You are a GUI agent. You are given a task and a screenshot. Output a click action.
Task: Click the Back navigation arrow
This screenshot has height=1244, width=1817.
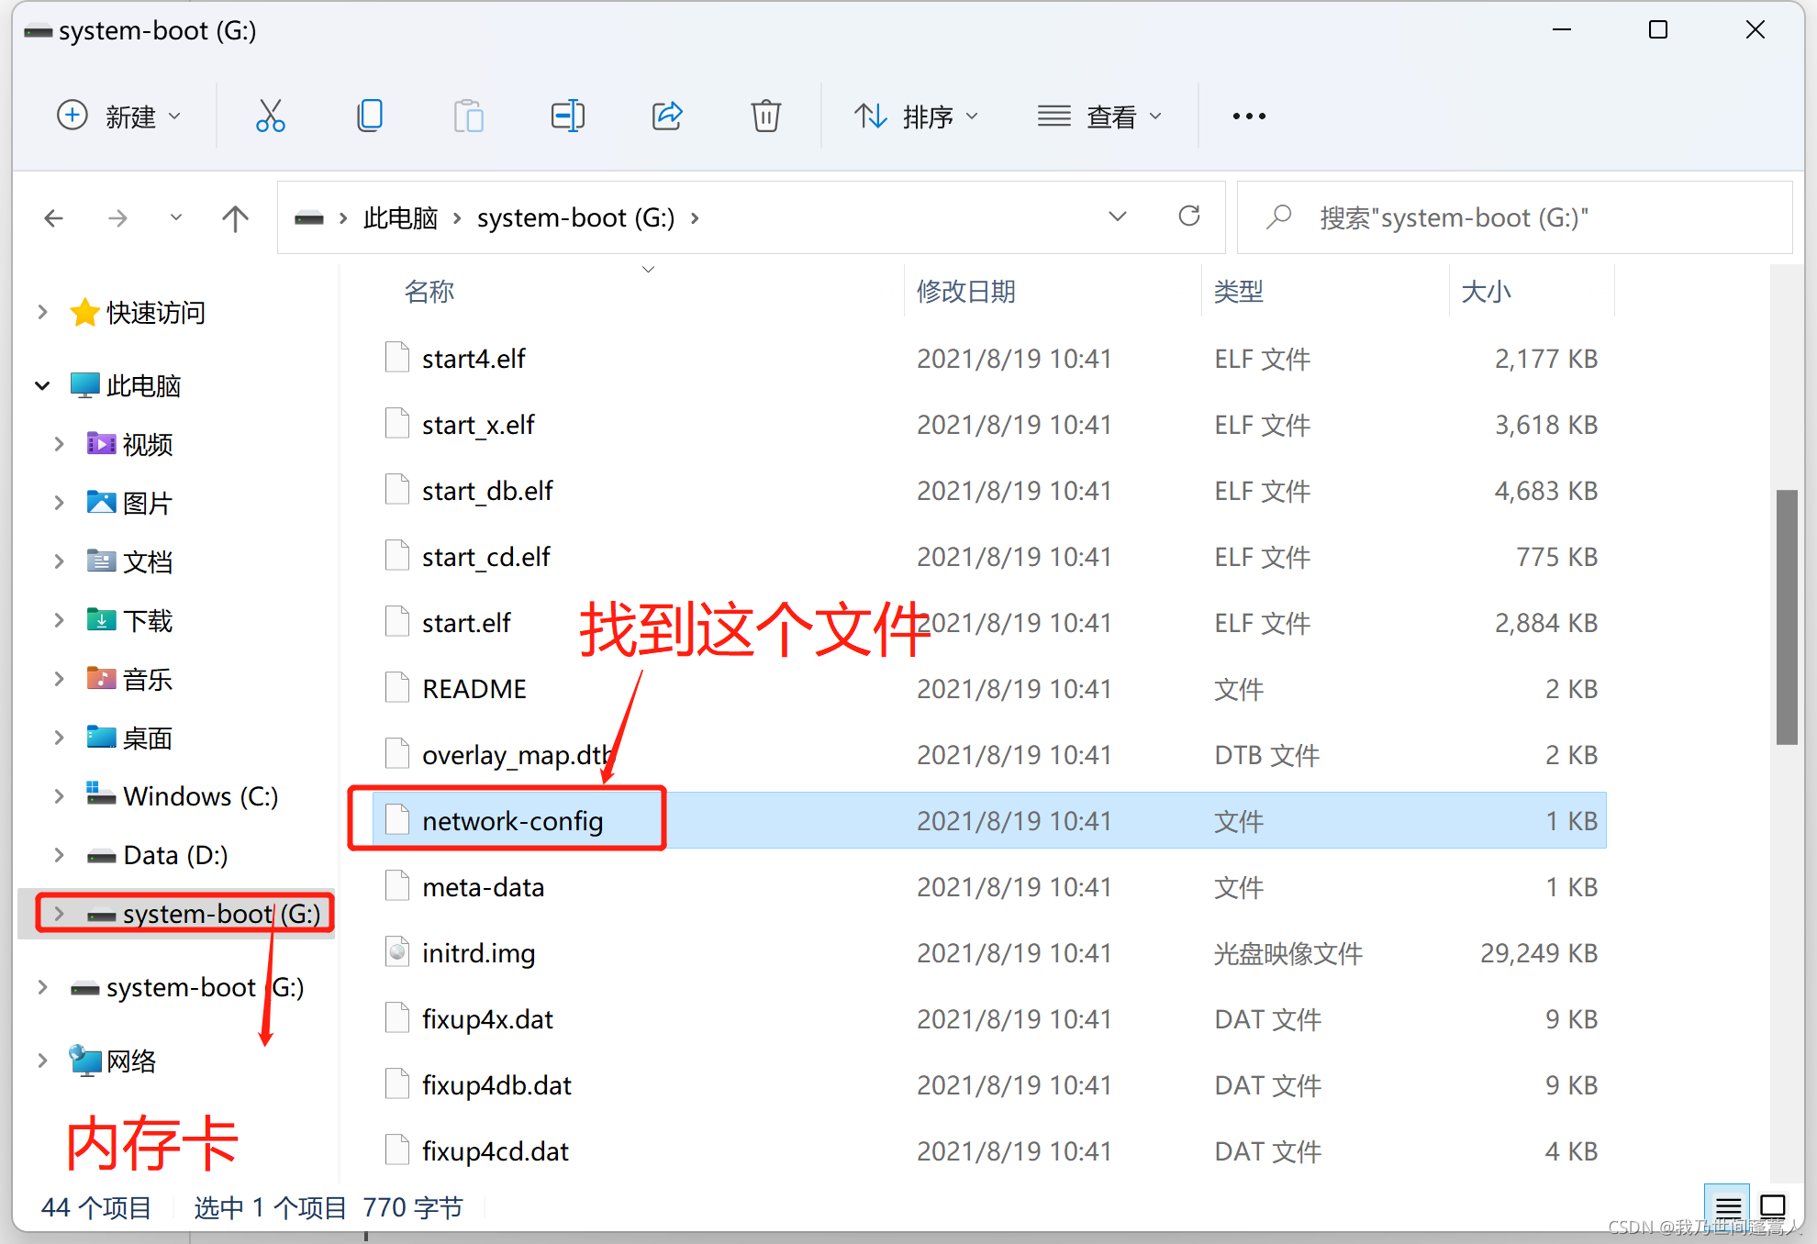(54, 218)
